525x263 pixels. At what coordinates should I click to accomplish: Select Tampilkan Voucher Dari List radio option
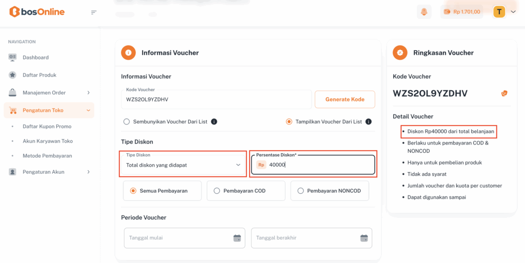(x=289, y=122)
